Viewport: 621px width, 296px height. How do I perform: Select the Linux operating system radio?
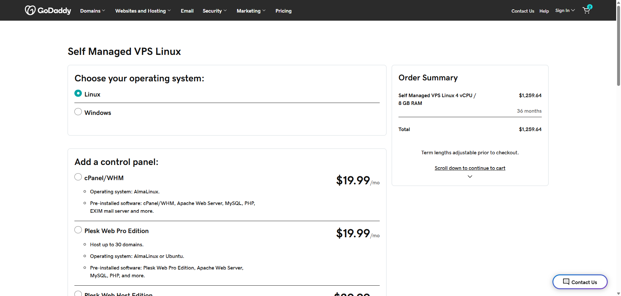(x=78, y=93)
